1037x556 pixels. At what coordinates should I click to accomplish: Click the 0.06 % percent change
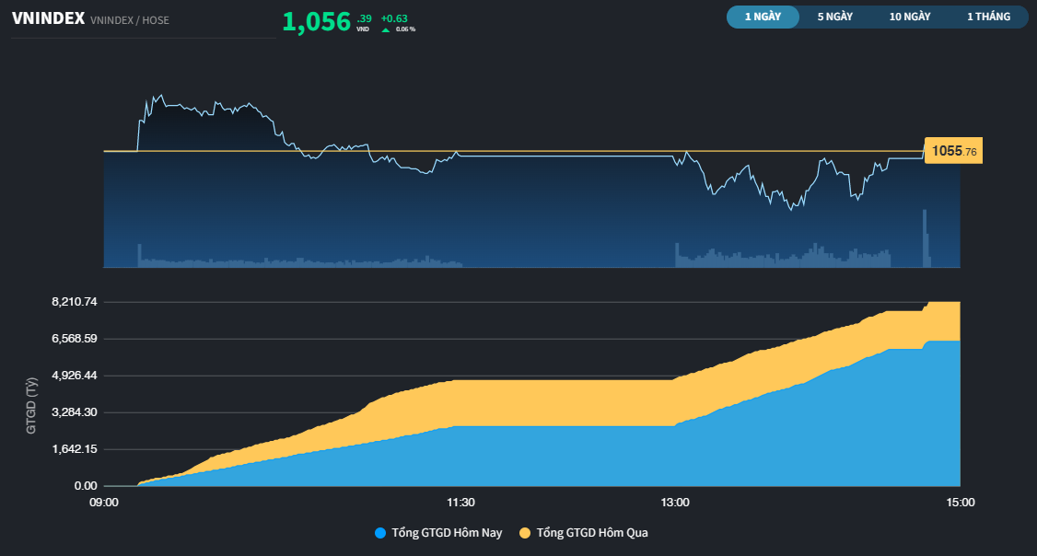pos(405,29)
